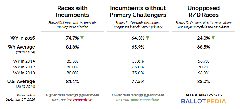Click green down arrow beside 64.3%
The image size is (240, 109).
[x=147, y=38]
